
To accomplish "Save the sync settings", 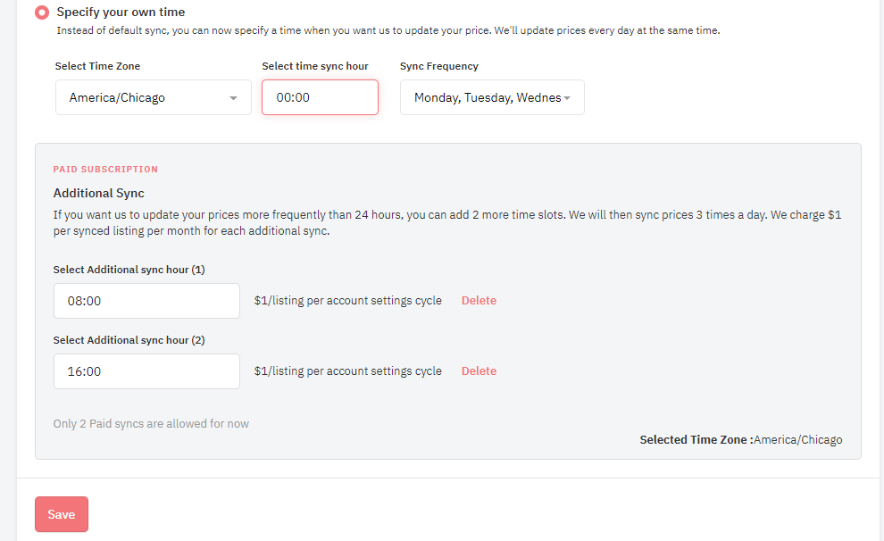I will coord(62,514).
